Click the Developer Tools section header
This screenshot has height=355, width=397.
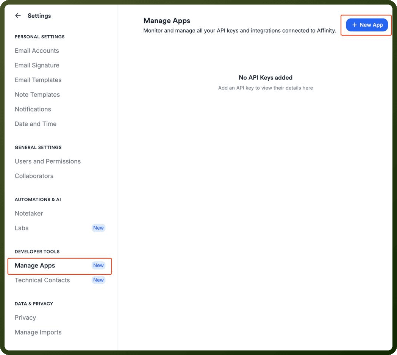tap(37, 252)
